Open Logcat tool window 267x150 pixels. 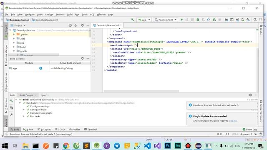coord(44,130)
